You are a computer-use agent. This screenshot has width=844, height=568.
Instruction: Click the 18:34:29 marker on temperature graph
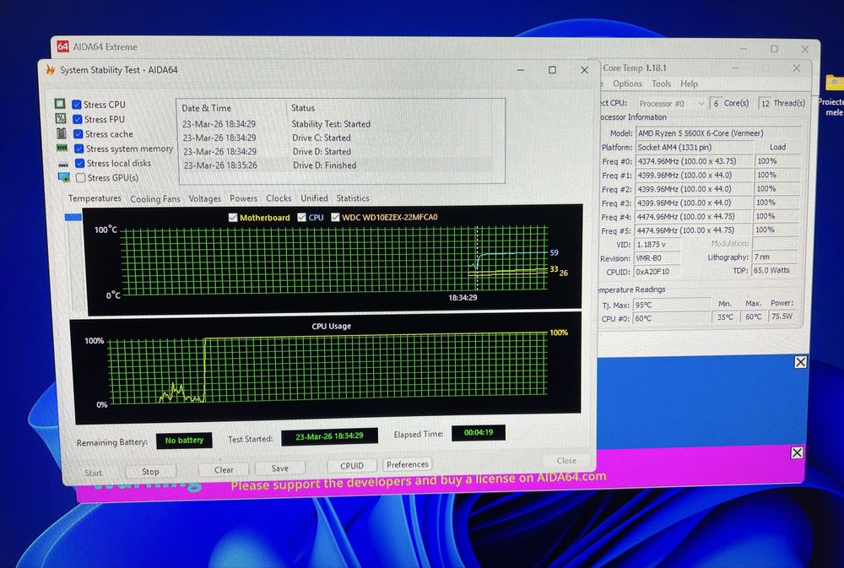[x=463, y=298]
